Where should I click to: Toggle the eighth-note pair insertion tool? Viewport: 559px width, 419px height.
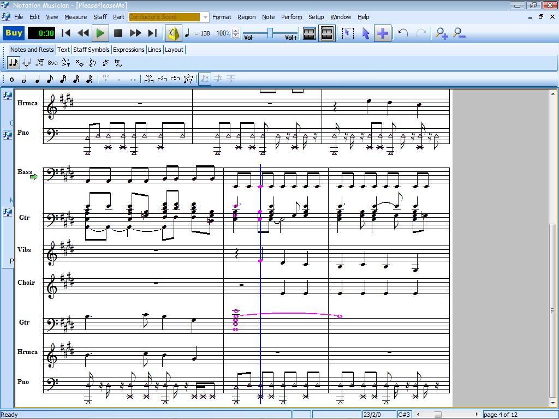click(13, 62)
